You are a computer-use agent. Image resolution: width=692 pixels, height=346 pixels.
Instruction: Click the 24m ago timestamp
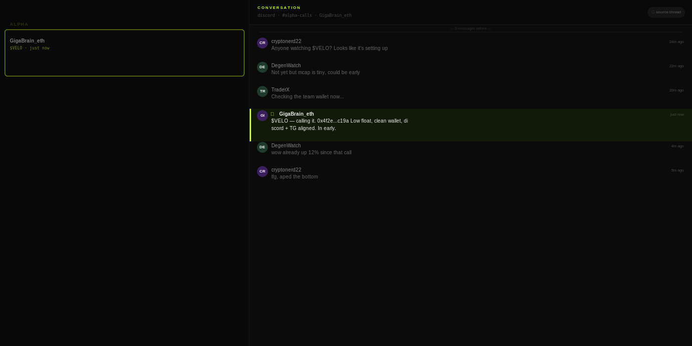[x=676, y=42]
